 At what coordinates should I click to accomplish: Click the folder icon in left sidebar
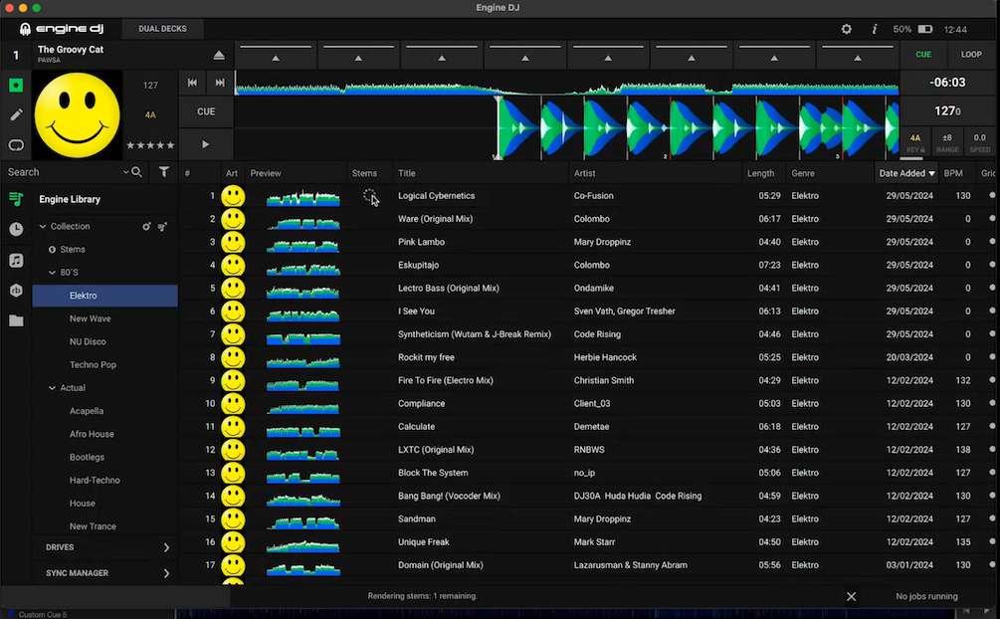point(16,320)
